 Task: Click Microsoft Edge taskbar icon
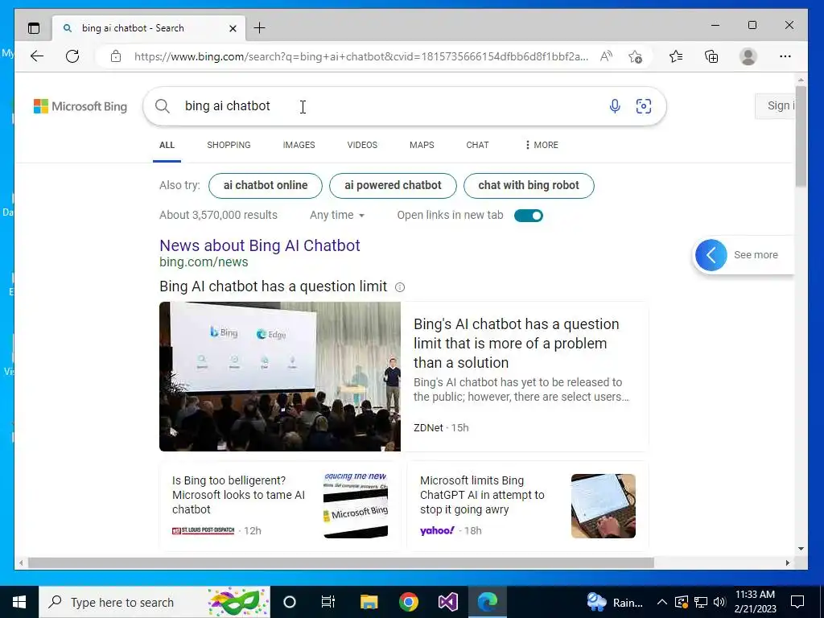click(x=487, y=602)
